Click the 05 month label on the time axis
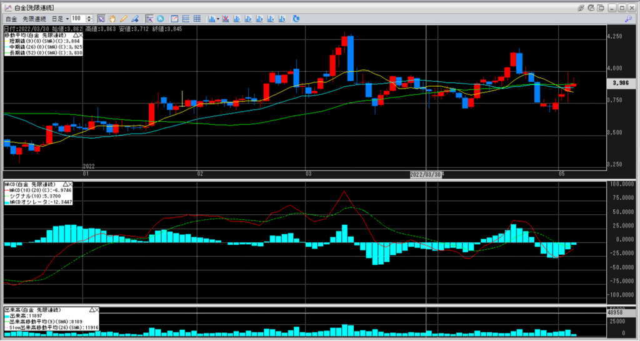This screenshot has width=640, height=341. 562,174
